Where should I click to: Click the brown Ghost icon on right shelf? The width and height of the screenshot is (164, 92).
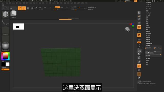[139, 74]
